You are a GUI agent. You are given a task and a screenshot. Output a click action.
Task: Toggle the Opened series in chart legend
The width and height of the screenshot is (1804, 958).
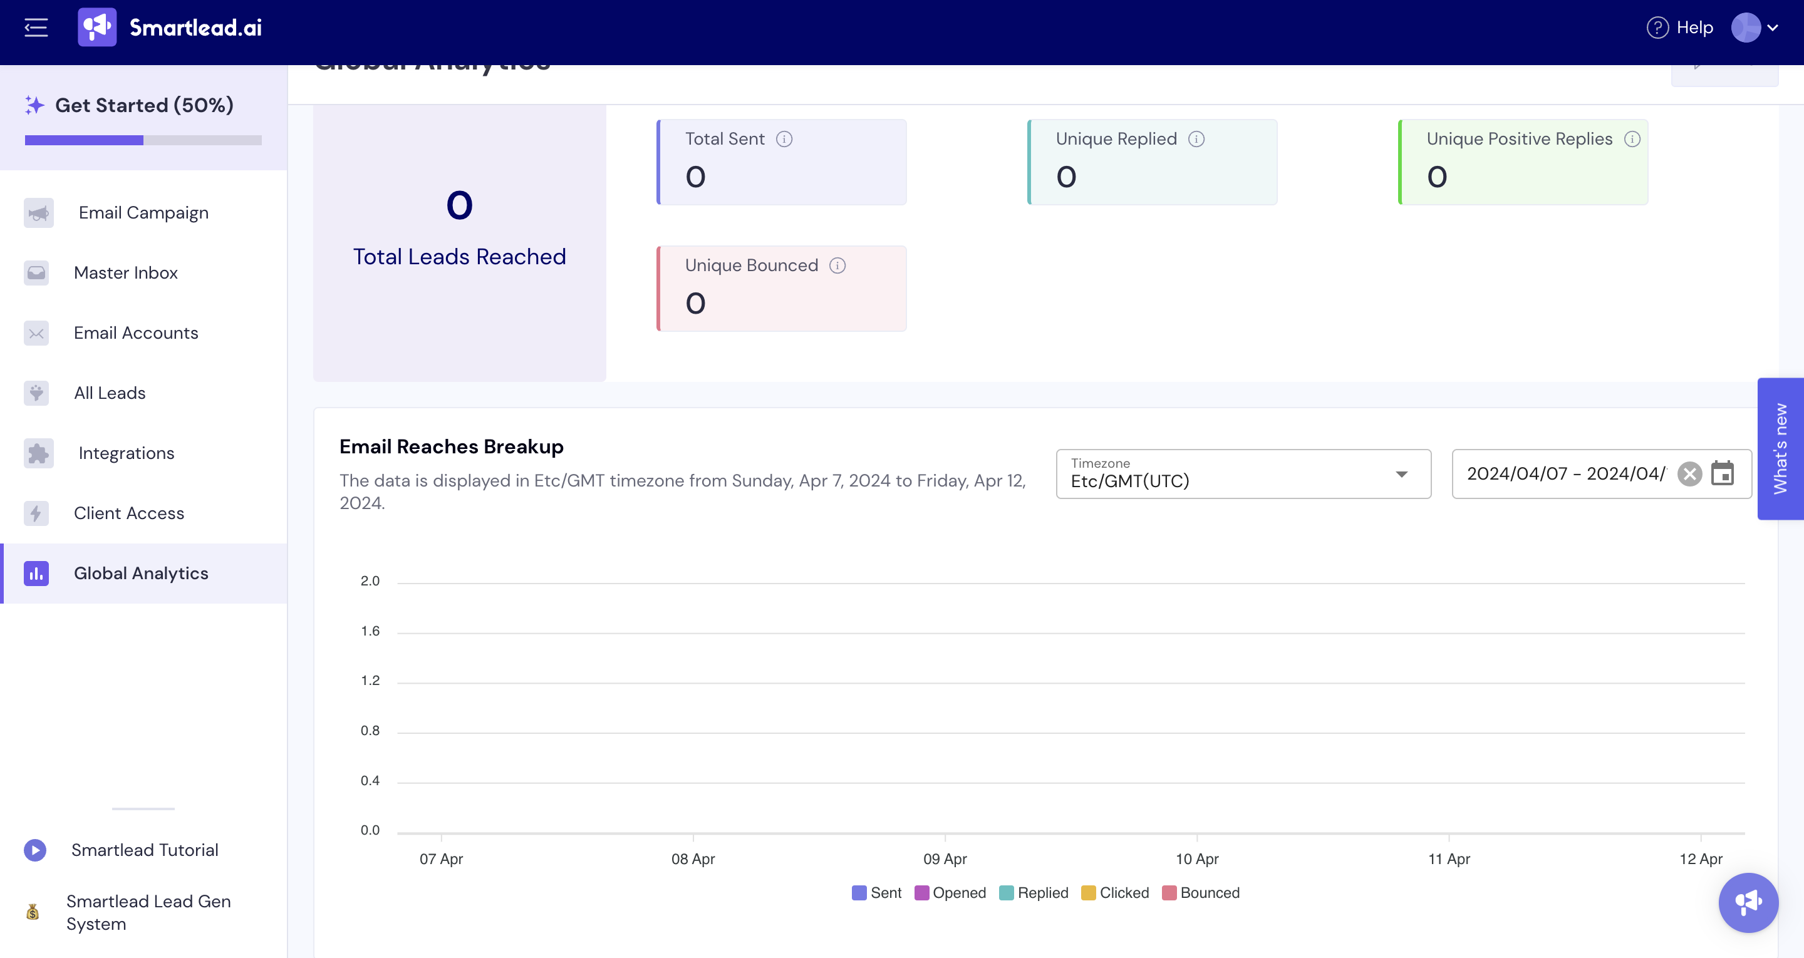(950, 893)
